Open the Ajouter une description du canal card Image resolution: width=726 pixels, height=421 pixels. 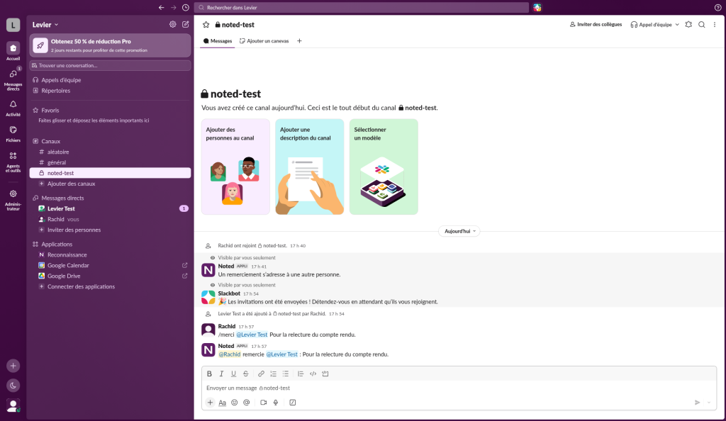click(x=310, y=167)
